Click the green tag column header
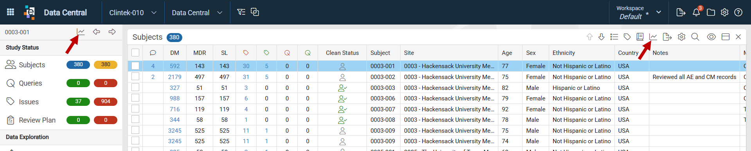Image resolution: width=751 pixels, height=151 pixels. tap(266, 53)
